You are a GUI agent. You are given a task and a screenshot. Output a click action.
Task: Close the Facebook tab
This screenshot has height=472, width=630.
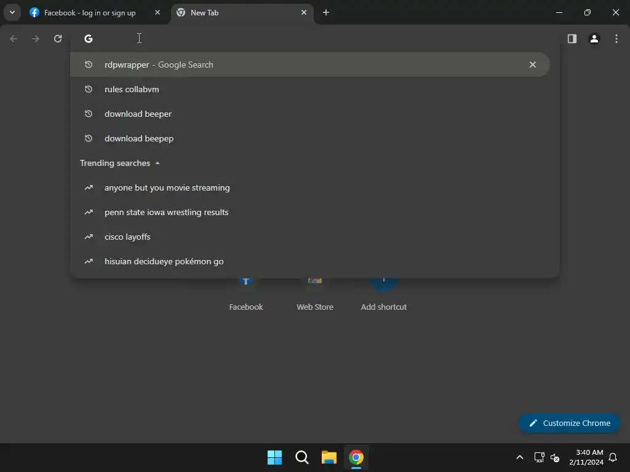[157, 12]
